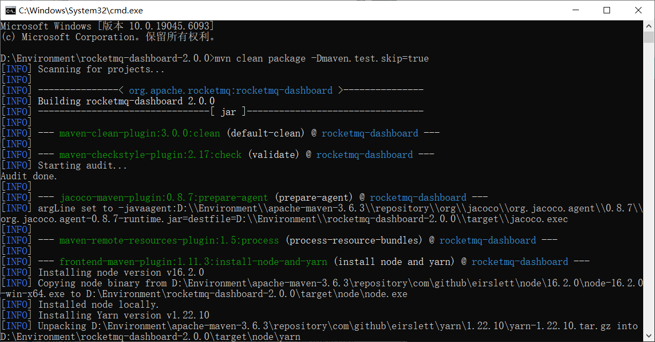The width and height of the screenshot is (655, 342).
Task: Minimize the command prompt window
Action: 576,10
